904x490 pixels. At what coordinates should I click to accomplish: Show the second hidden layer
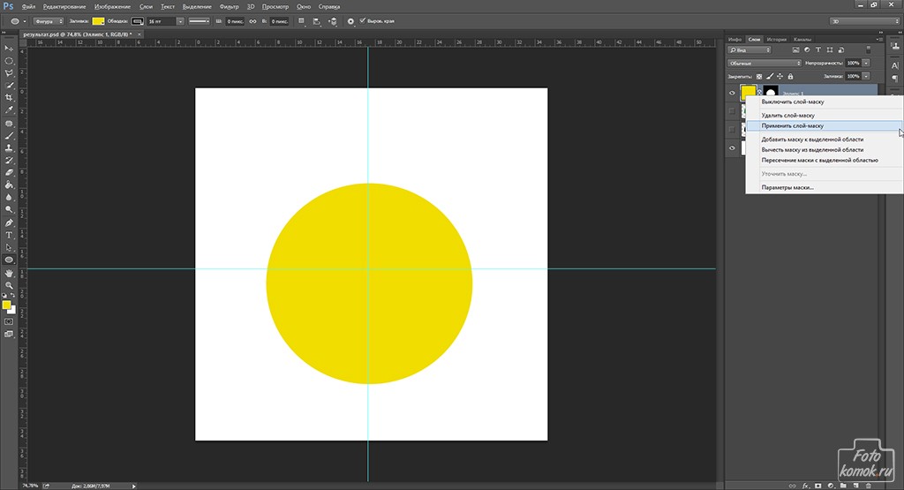tap(732, 111)
